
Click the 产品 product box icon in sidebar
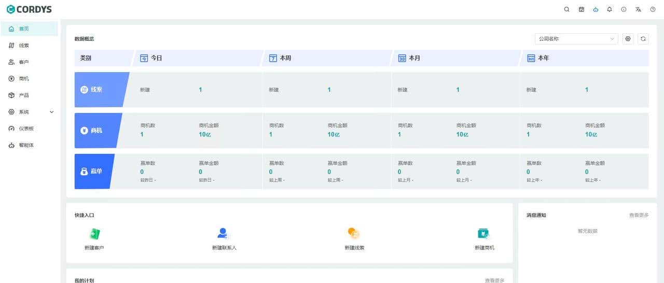(11, 95)
